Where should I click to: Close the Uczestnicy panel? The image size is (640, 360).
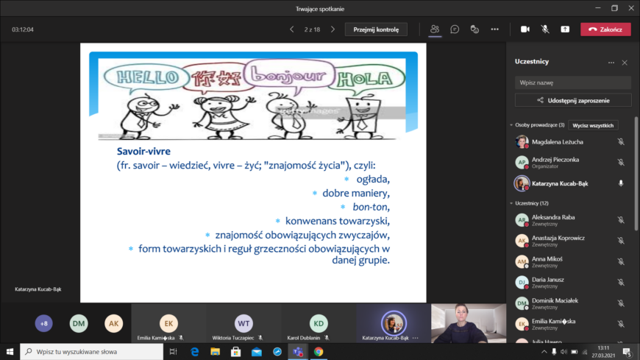point(625,63)
